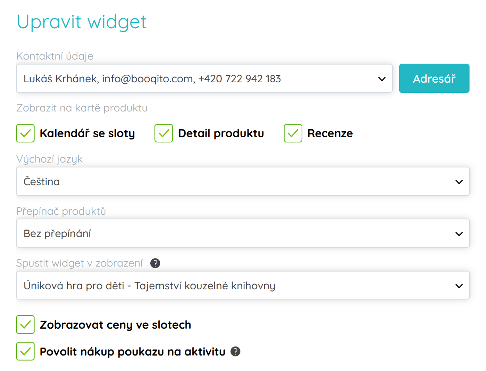Click the green checkmark in the Recenze checkbox
Screen dimensions: 486x371
click(x=293, y=133)
